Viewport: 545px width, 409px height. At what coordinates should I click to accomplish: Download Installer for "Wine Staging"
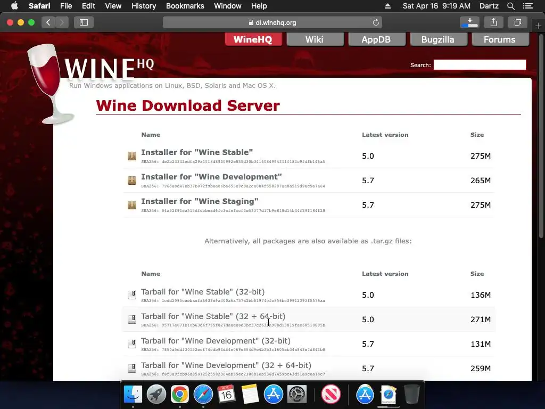(200, 201)
